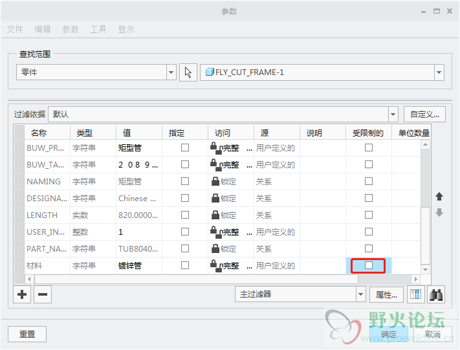Click access lock icon in 材料 row
Image resolution: width=460 pixels, height=350 pixels.
[x=217, y=266]
